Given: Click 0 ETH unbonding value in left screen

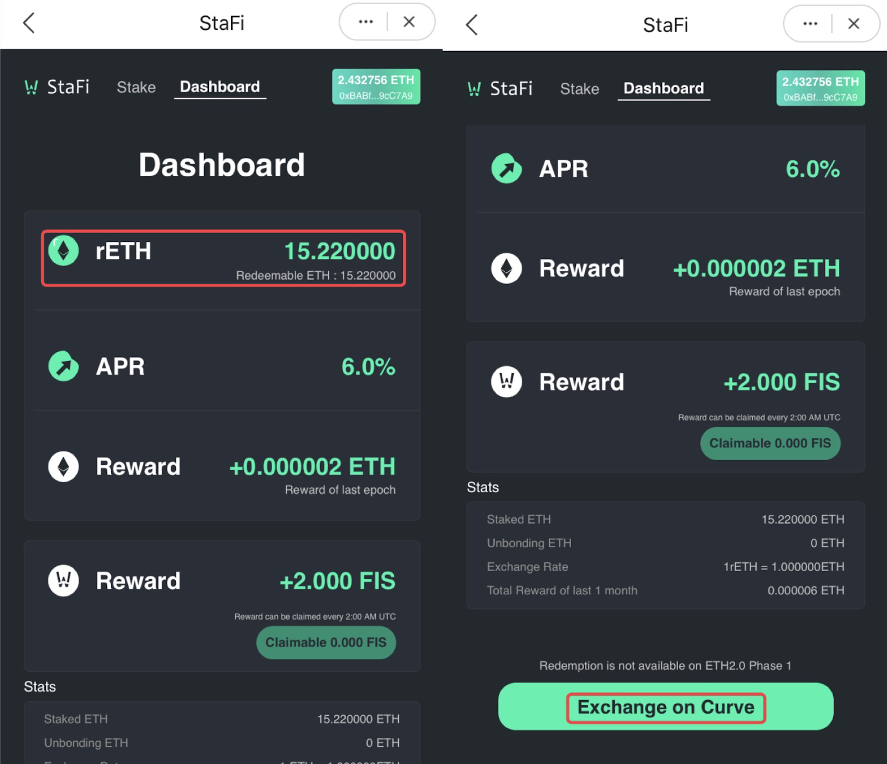Looking at the screenshot, I should [383, 743].
